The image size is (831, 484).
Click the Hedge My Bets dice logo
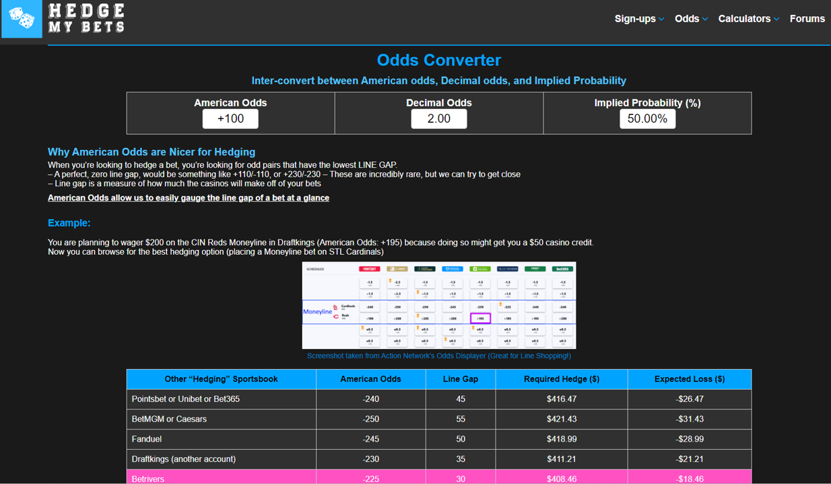[22, 19]
